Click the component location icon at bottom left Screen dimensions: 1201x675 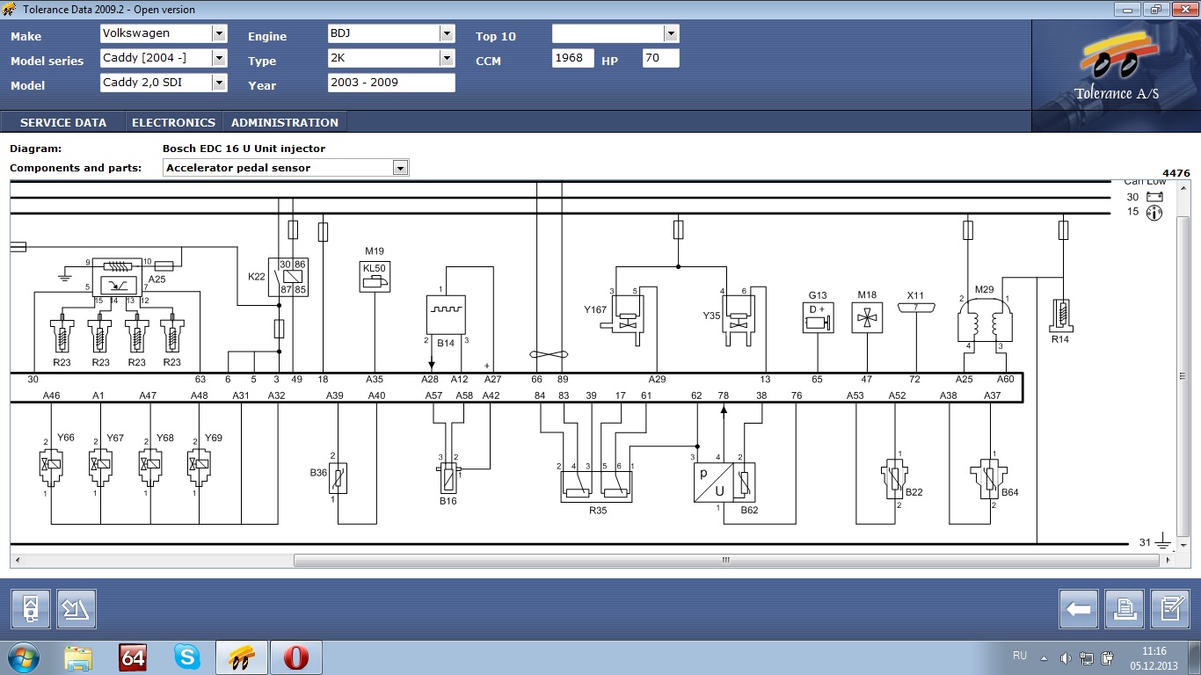tap(31, 609)
